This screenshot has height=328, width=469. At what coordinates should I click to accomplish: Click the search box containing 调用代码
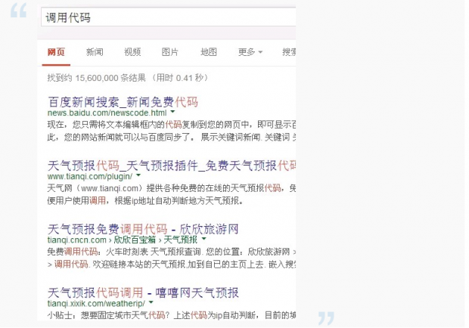click(x=166, y=17)
